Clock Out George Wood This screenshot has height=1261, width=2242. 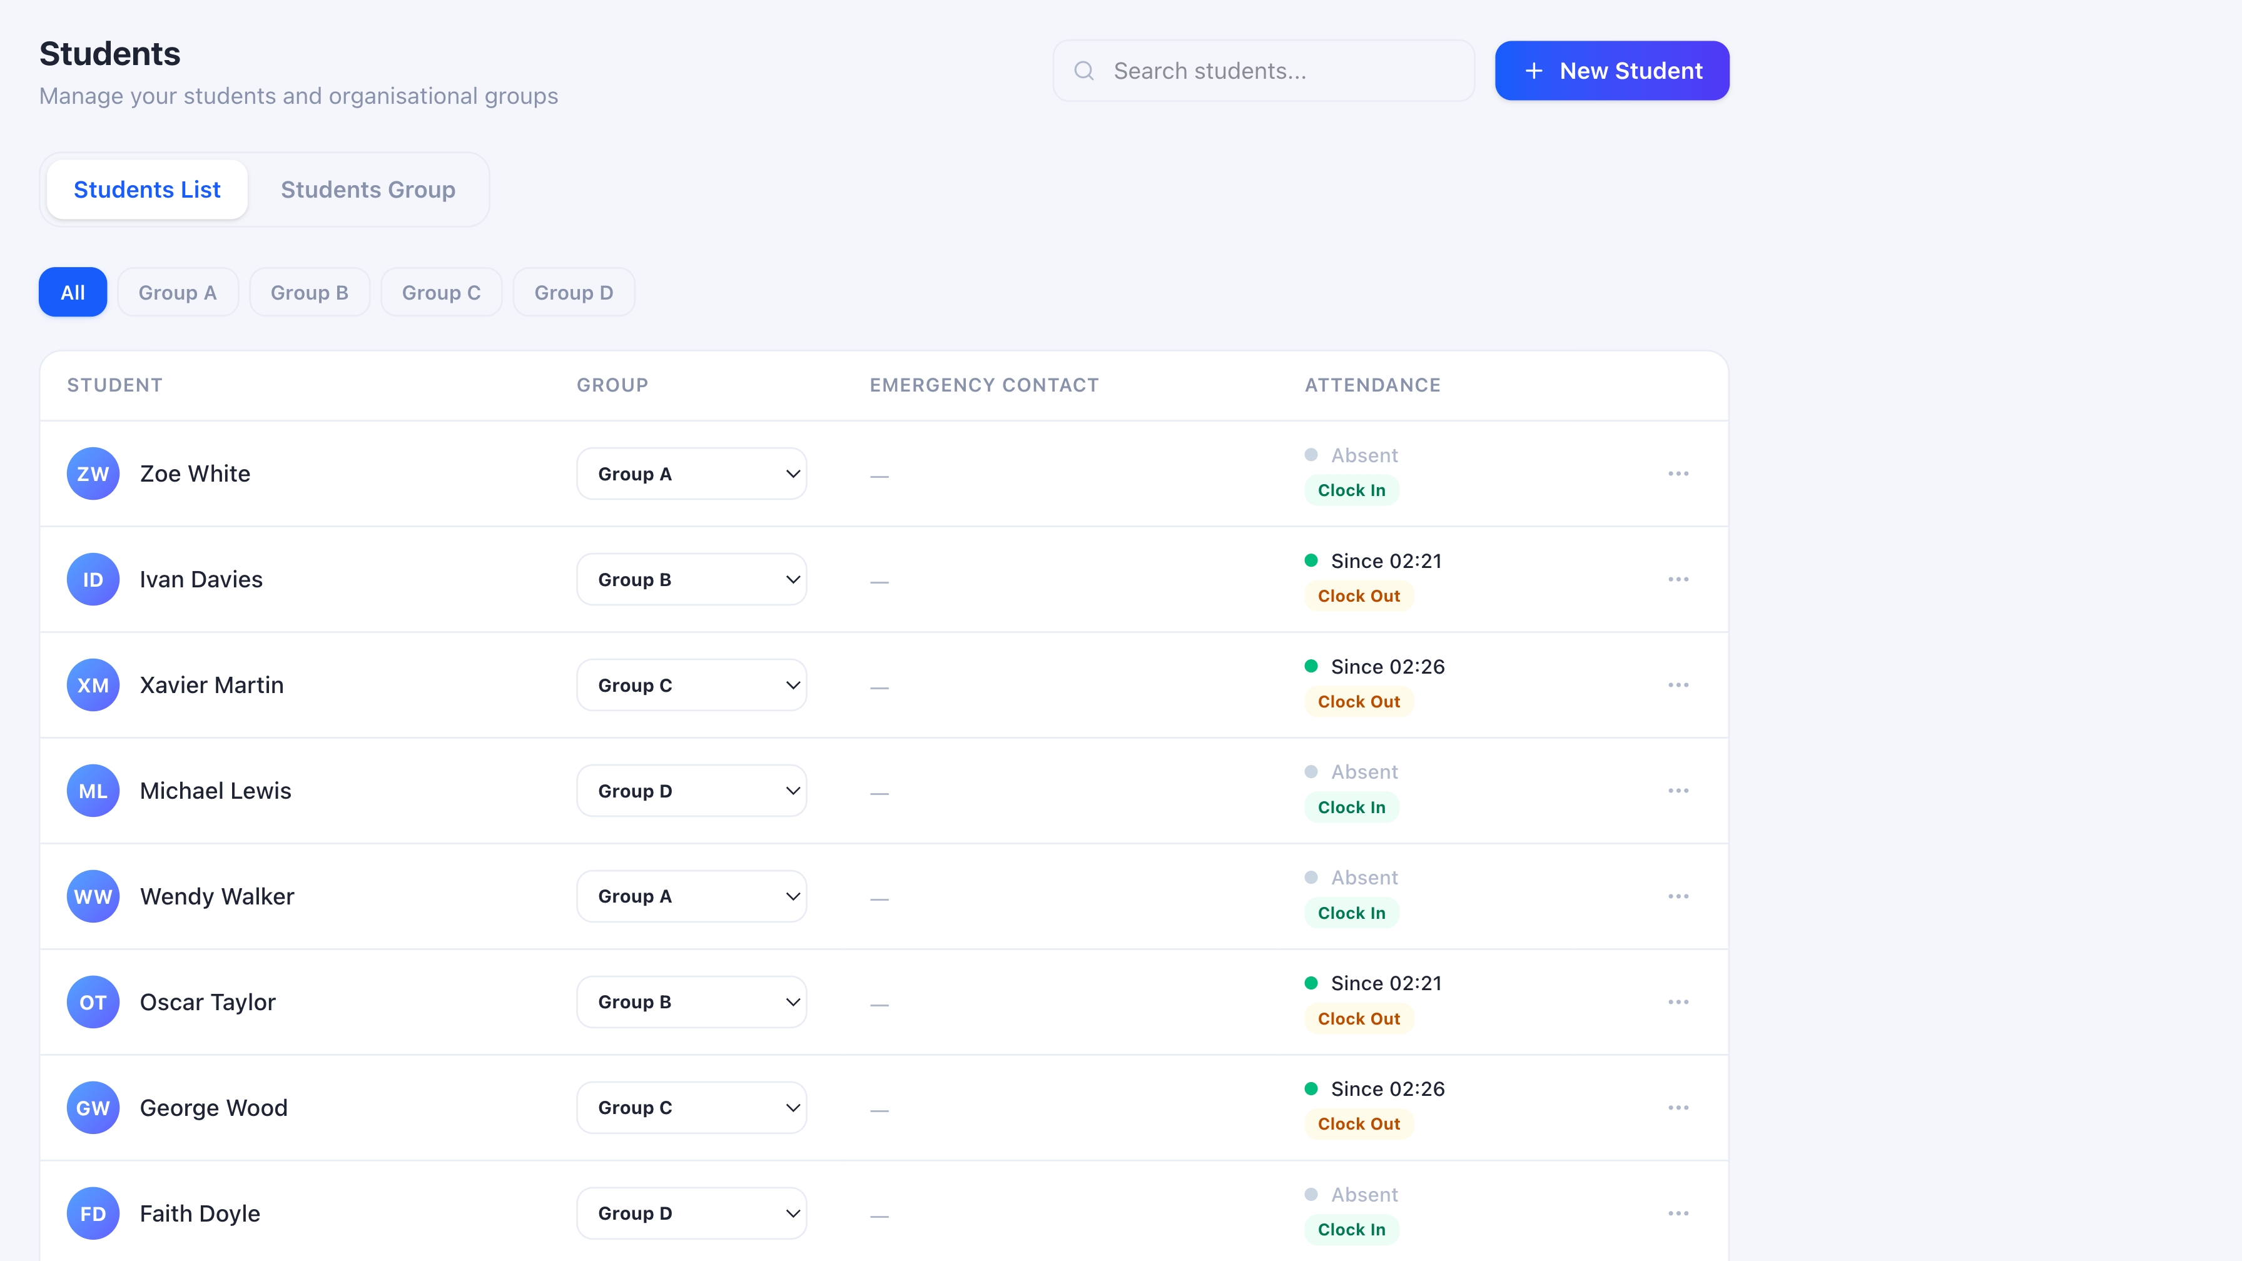click(x=1357, y=1123)
